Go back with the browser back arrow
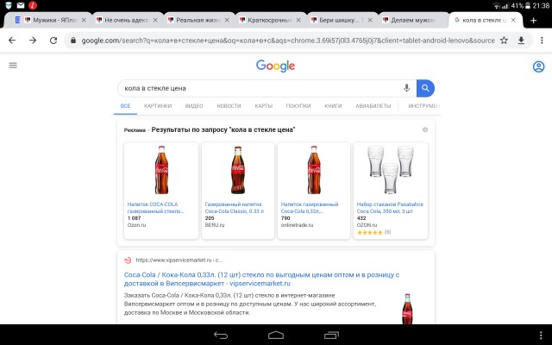 (x=12, y=41)
